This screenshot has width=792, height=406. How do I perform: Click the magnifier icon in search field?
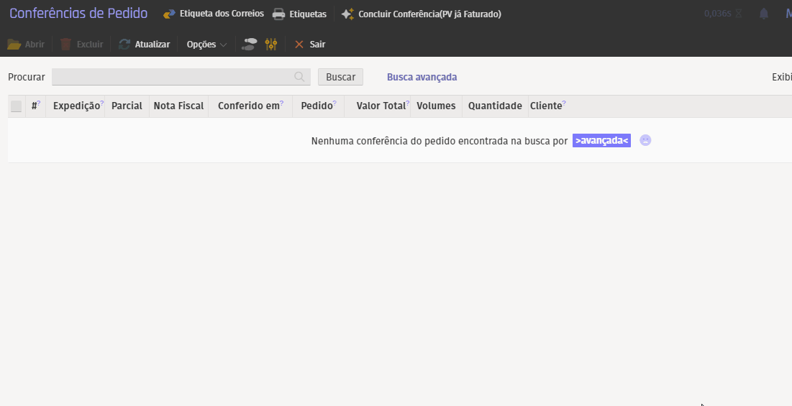(299, 77)
